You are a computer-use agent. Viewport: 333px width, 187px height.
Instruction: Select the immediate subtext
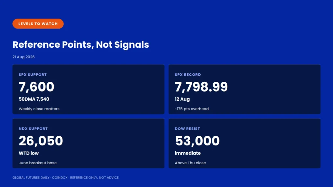(x=188, y=153)
